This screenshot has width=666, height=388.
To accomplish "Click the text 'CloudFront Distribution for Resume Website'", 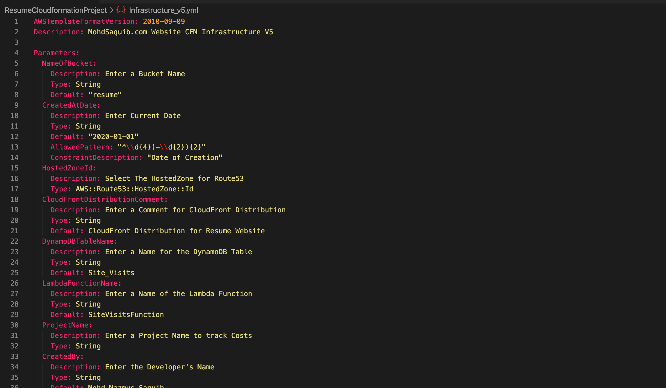I will click(176, 231).
